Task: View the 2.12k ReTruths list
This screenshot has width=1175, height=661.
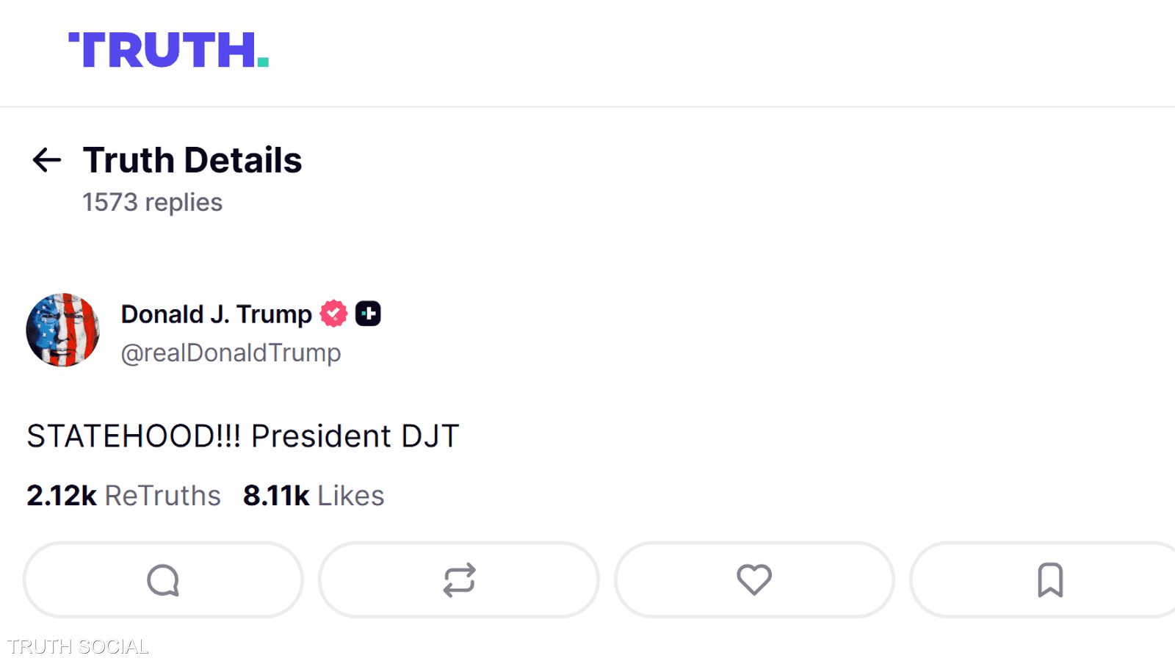Action: coord(123,496)
